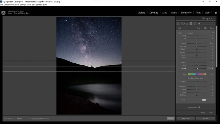Open the View menu
Viewport: 220px width, 124px height.
(33, 5)
